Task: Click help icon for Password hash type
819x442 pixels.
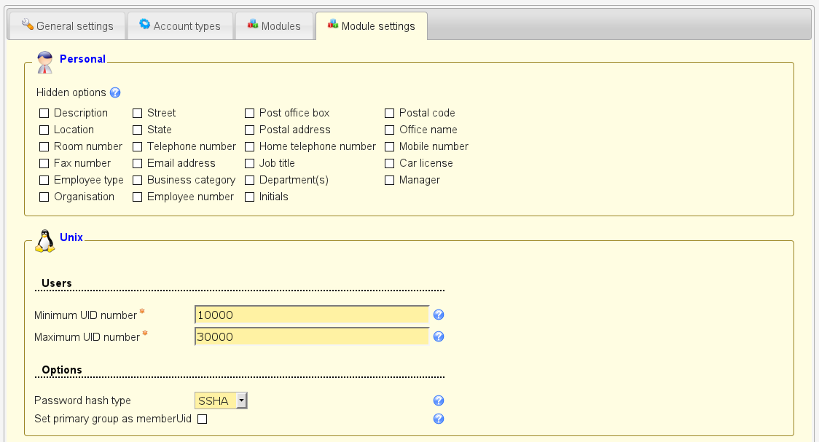Action: point(439,400)
